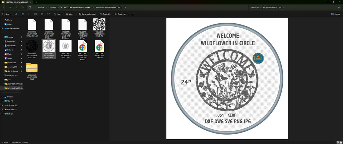The height and width of the screenshot is (144, 343).
Task: Click .ETSY FILES in the breadcrumb
Action: pyautogui.click(x=54, y=7)
